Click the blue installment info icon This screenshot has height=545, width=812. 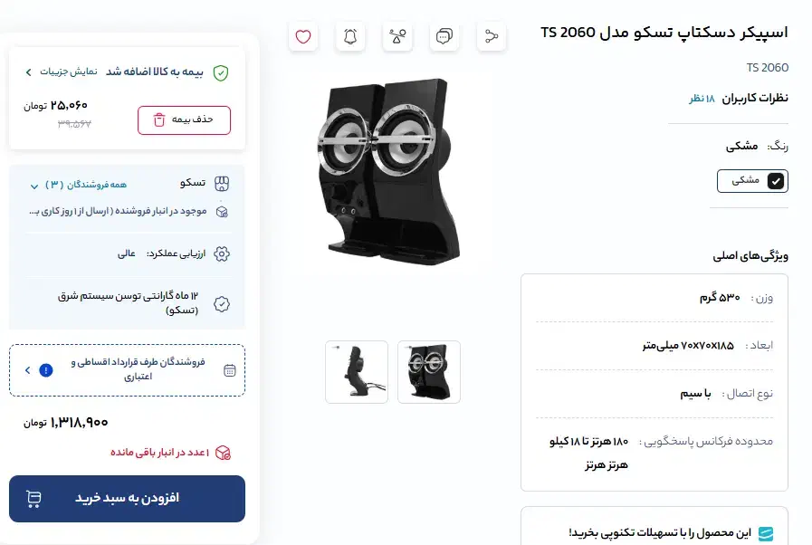click(46, 370)
